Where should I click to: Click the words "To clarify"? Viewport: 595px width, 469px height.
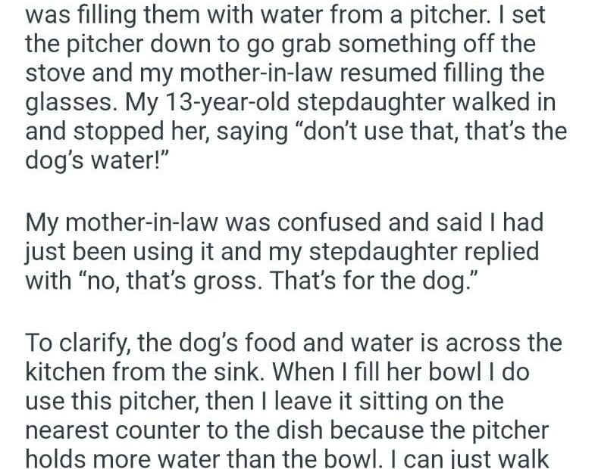point(78,345)
